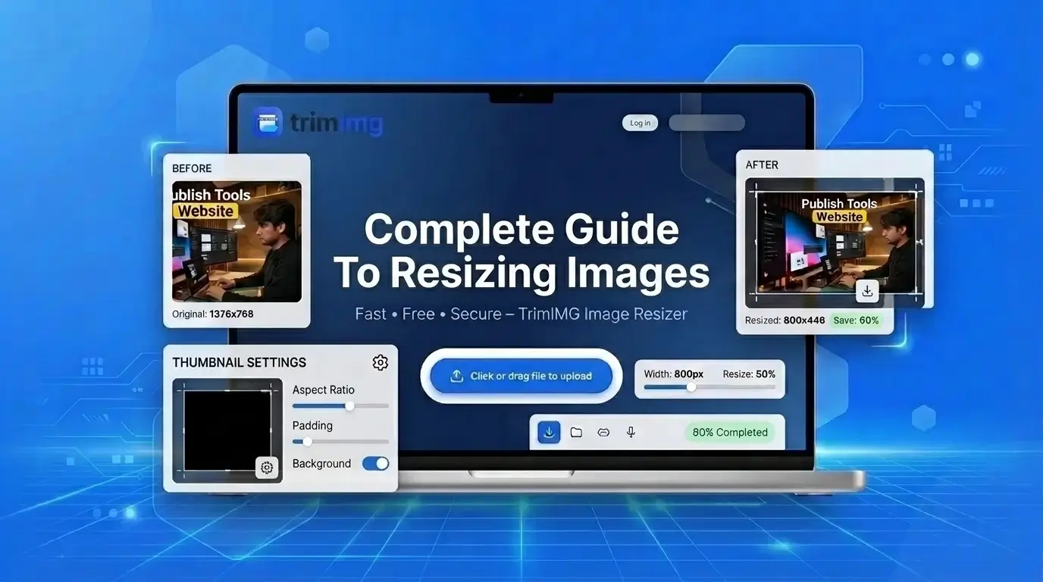This screenshot has height=582, width=1043.
Task: Click the 'Padding' label
Action: [x=312, y=425]
